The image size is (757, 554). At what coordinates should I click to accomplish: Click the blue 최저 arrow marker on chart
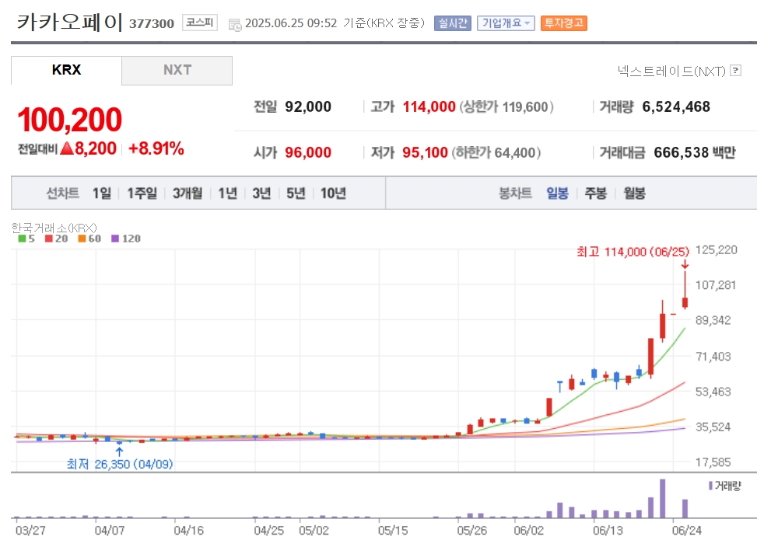[x=118, y=450]
